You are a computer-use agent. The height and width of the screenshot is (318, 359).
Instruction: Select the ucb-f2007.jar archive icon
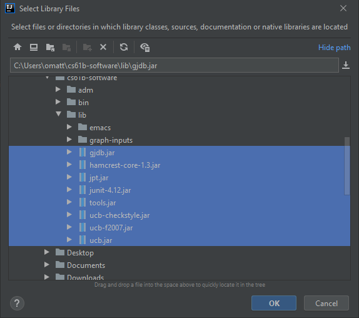pos(83,227)
